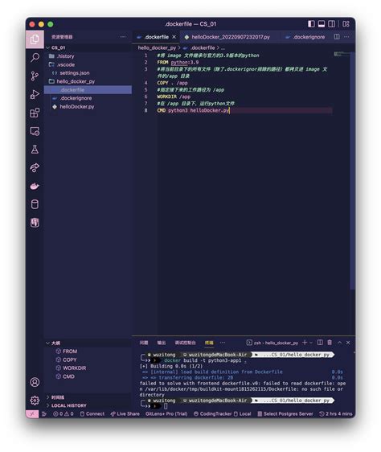Open the Live Share activity icon
Screen dimensions: 381x452
tap(35, 167)
